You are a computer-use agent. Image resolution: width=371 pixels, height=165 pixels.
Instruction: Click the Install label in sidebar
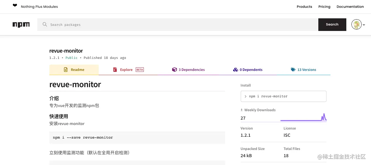[246, 85]
